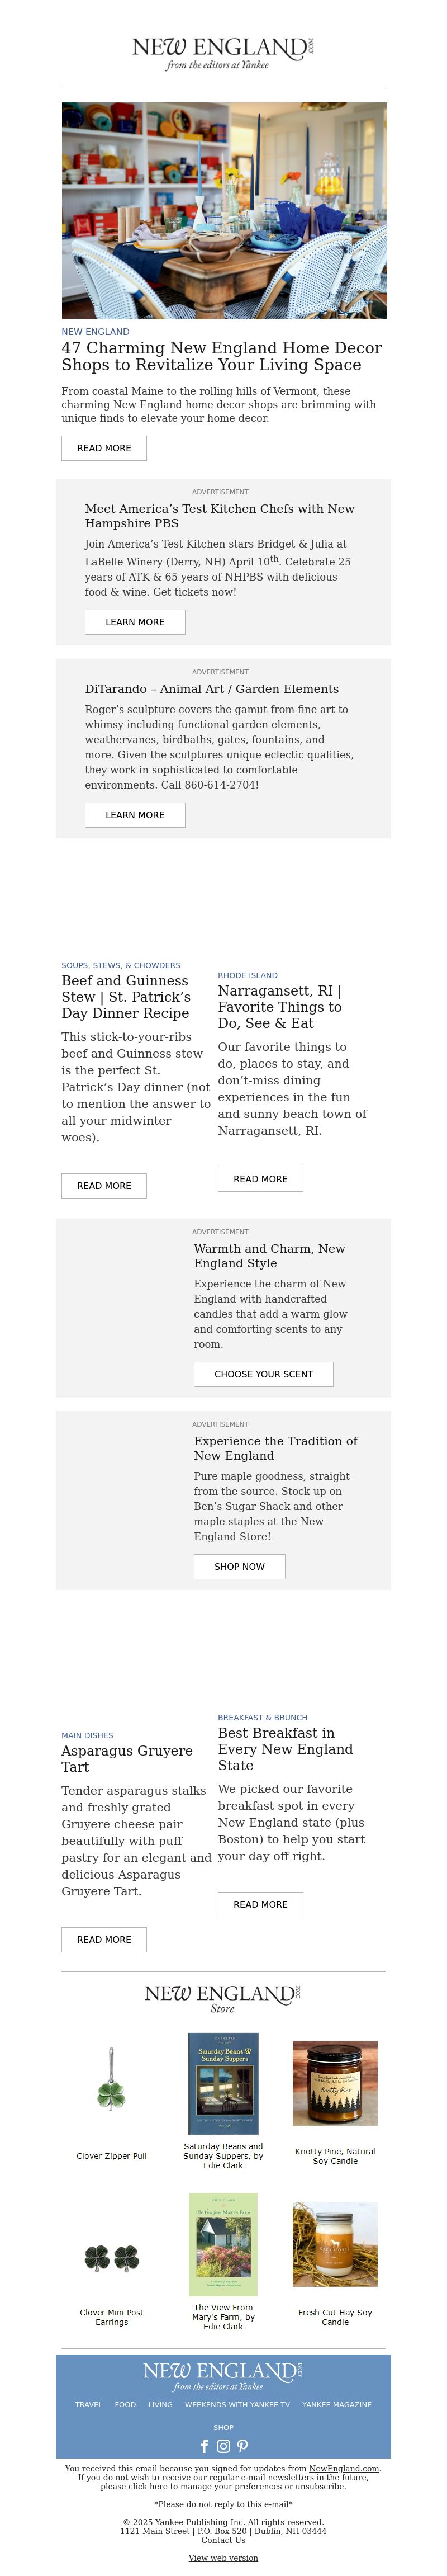Click the home decor shops hero photo
The image size is (447, 2576).
click(224, 210)
